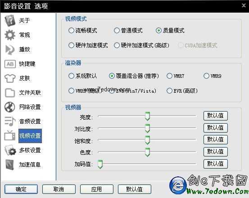Viewport: 249px width, 198px height.
Task: Open the 关于 (About) book icon
Action: 10,20
